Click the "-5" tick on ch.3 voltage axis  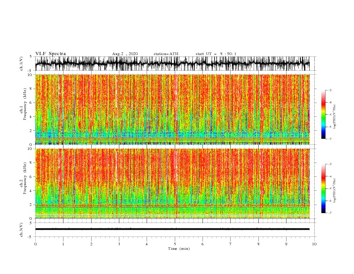(30, 237)
